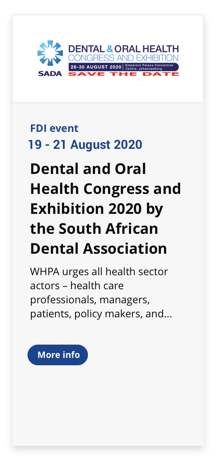
Task: Click the Exhibition 2020 by title line
Action: [96, 209]
